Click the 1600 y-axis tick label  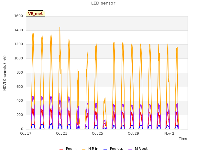(x=19, y=16)
